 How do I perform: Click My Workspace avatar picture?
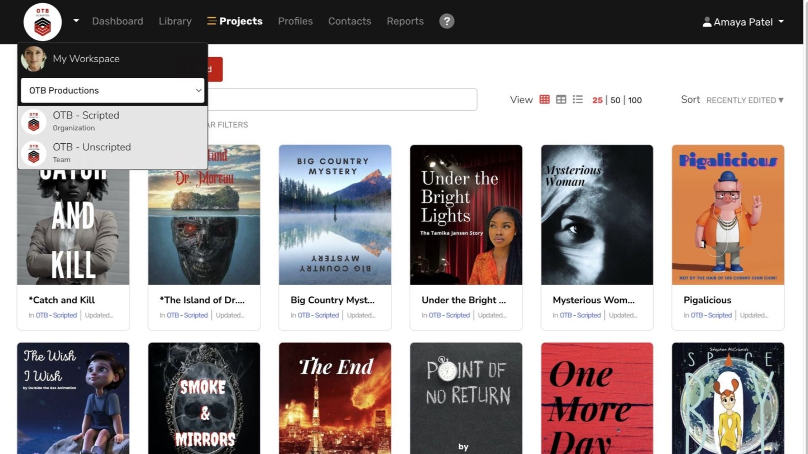tap(33, 59)
